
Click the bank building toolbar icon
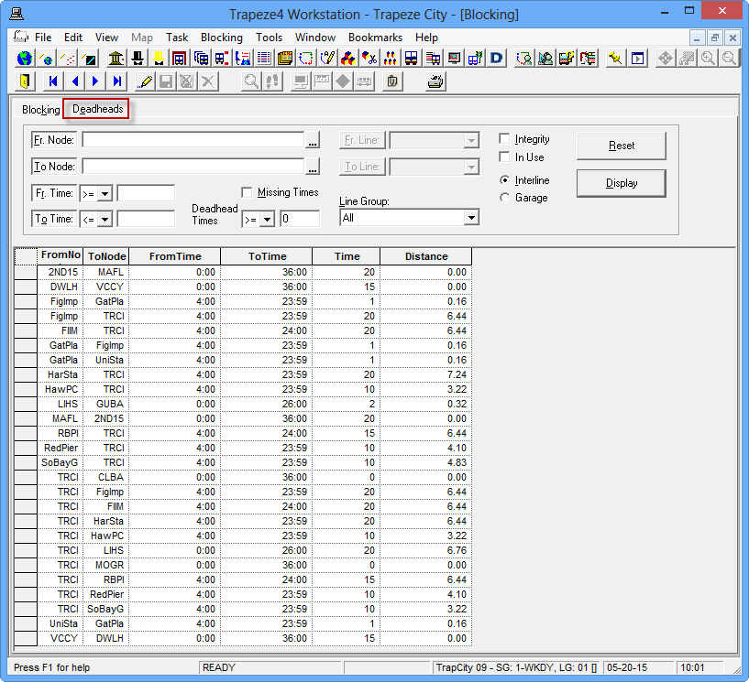tap(116, 59)
